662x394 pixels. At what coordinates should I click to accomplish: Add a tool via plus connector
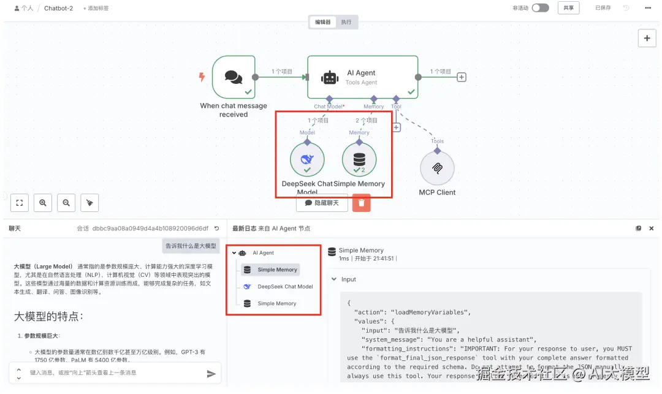pyautogui.click(x=396, y=127)
